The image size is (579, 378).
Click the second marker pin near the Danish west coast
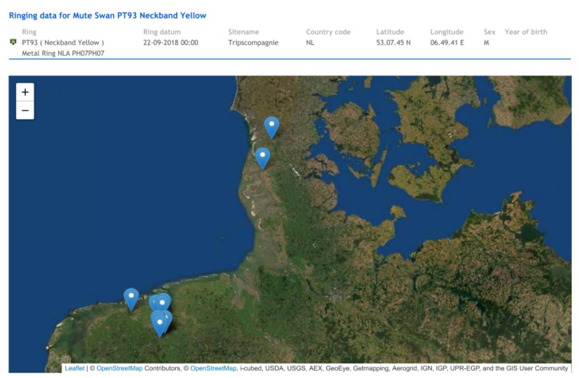(263, 159)
